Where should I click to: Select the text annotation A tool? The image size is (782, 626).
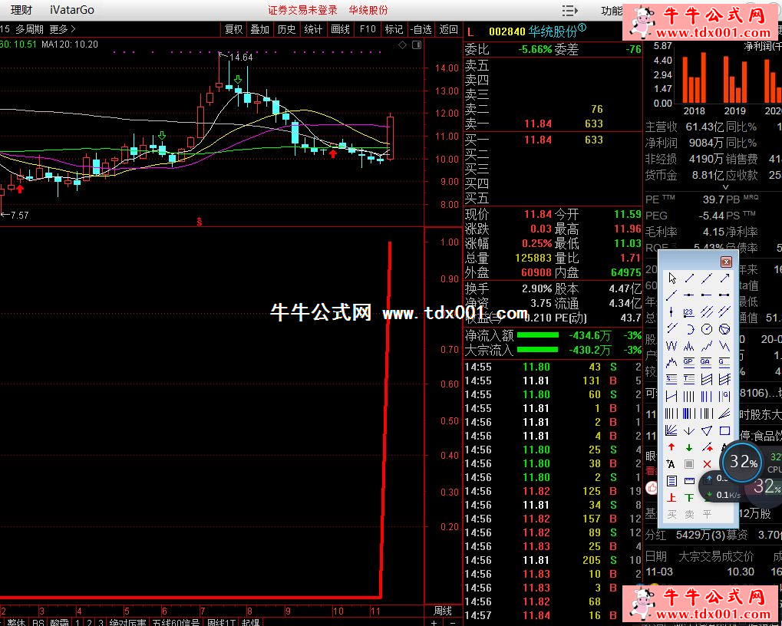click(x=671, y=464)
